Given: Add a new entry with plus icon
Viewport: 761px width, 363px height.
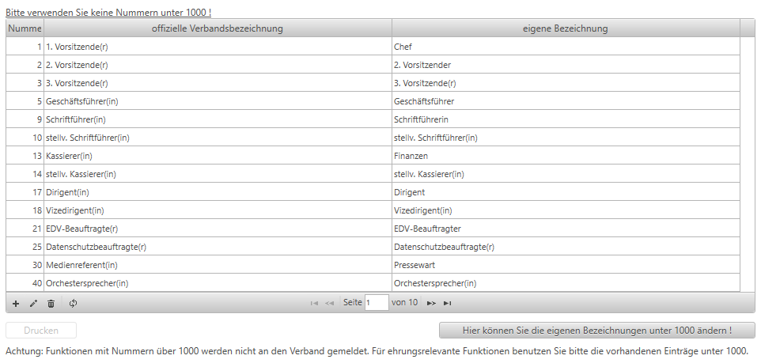Looking at the screenshot, I should (16, 304).
